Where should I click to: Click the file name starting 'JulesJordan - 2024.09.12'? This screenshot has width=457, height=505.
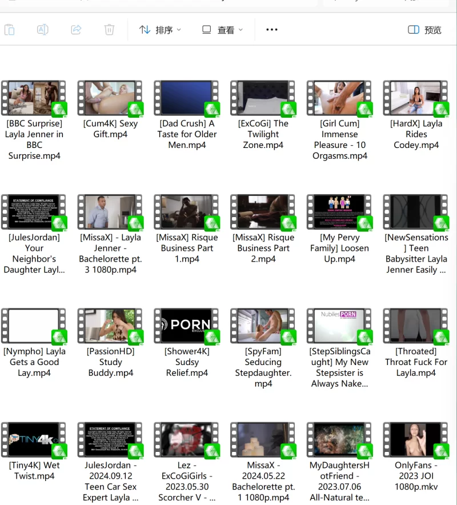point(110,481)
